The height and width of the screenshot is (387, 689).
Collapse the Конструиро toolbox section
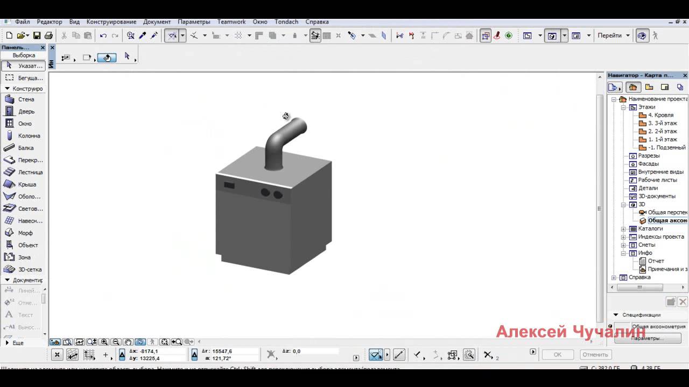[7, 89]
